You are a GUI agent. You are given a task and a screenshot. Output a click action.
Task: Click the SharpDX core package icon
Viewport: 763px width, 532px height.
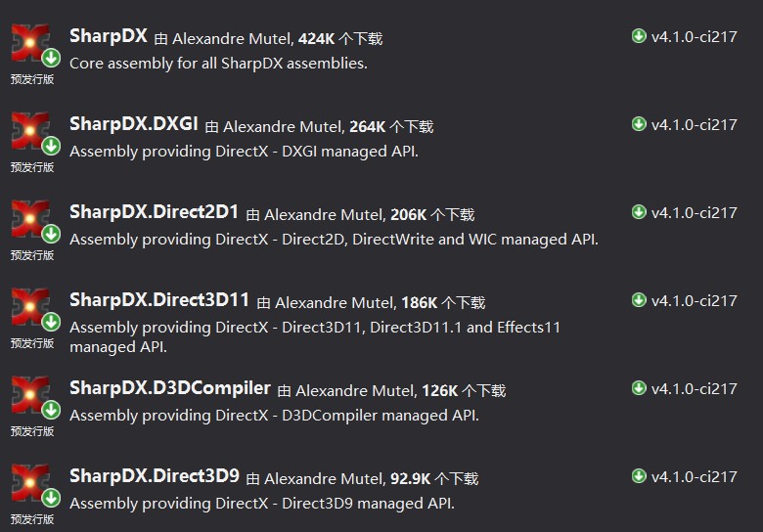pos(30,45)
